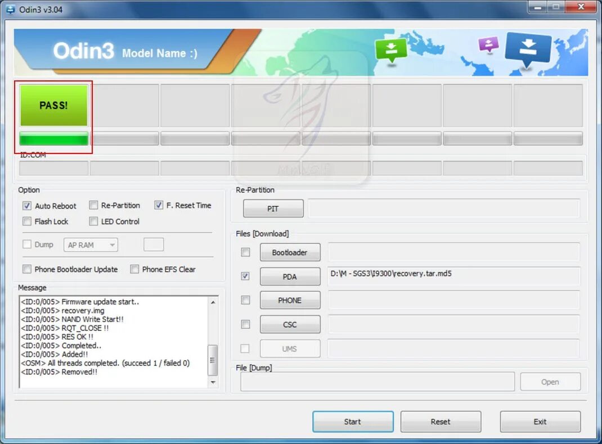Tick the checkbox beside CSC
Viewport: 602px width, 444px height.
[x=245, y=324]
